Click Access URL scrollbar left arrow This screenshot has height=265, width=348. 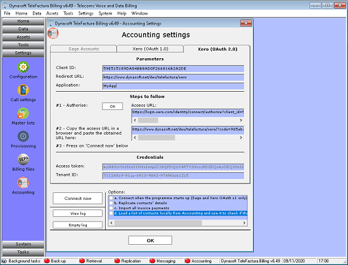coord(135,120)
